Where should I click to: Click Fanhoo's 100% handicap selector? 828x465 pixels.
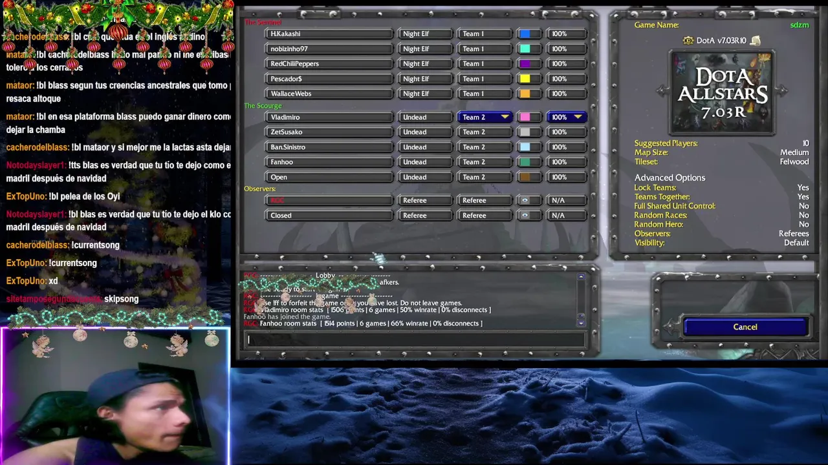567,162
